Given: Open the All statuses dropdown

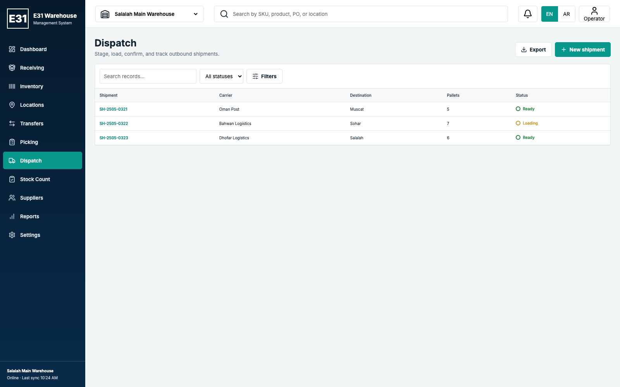Looking at the screenshot, I should click(x=221, y=76).
